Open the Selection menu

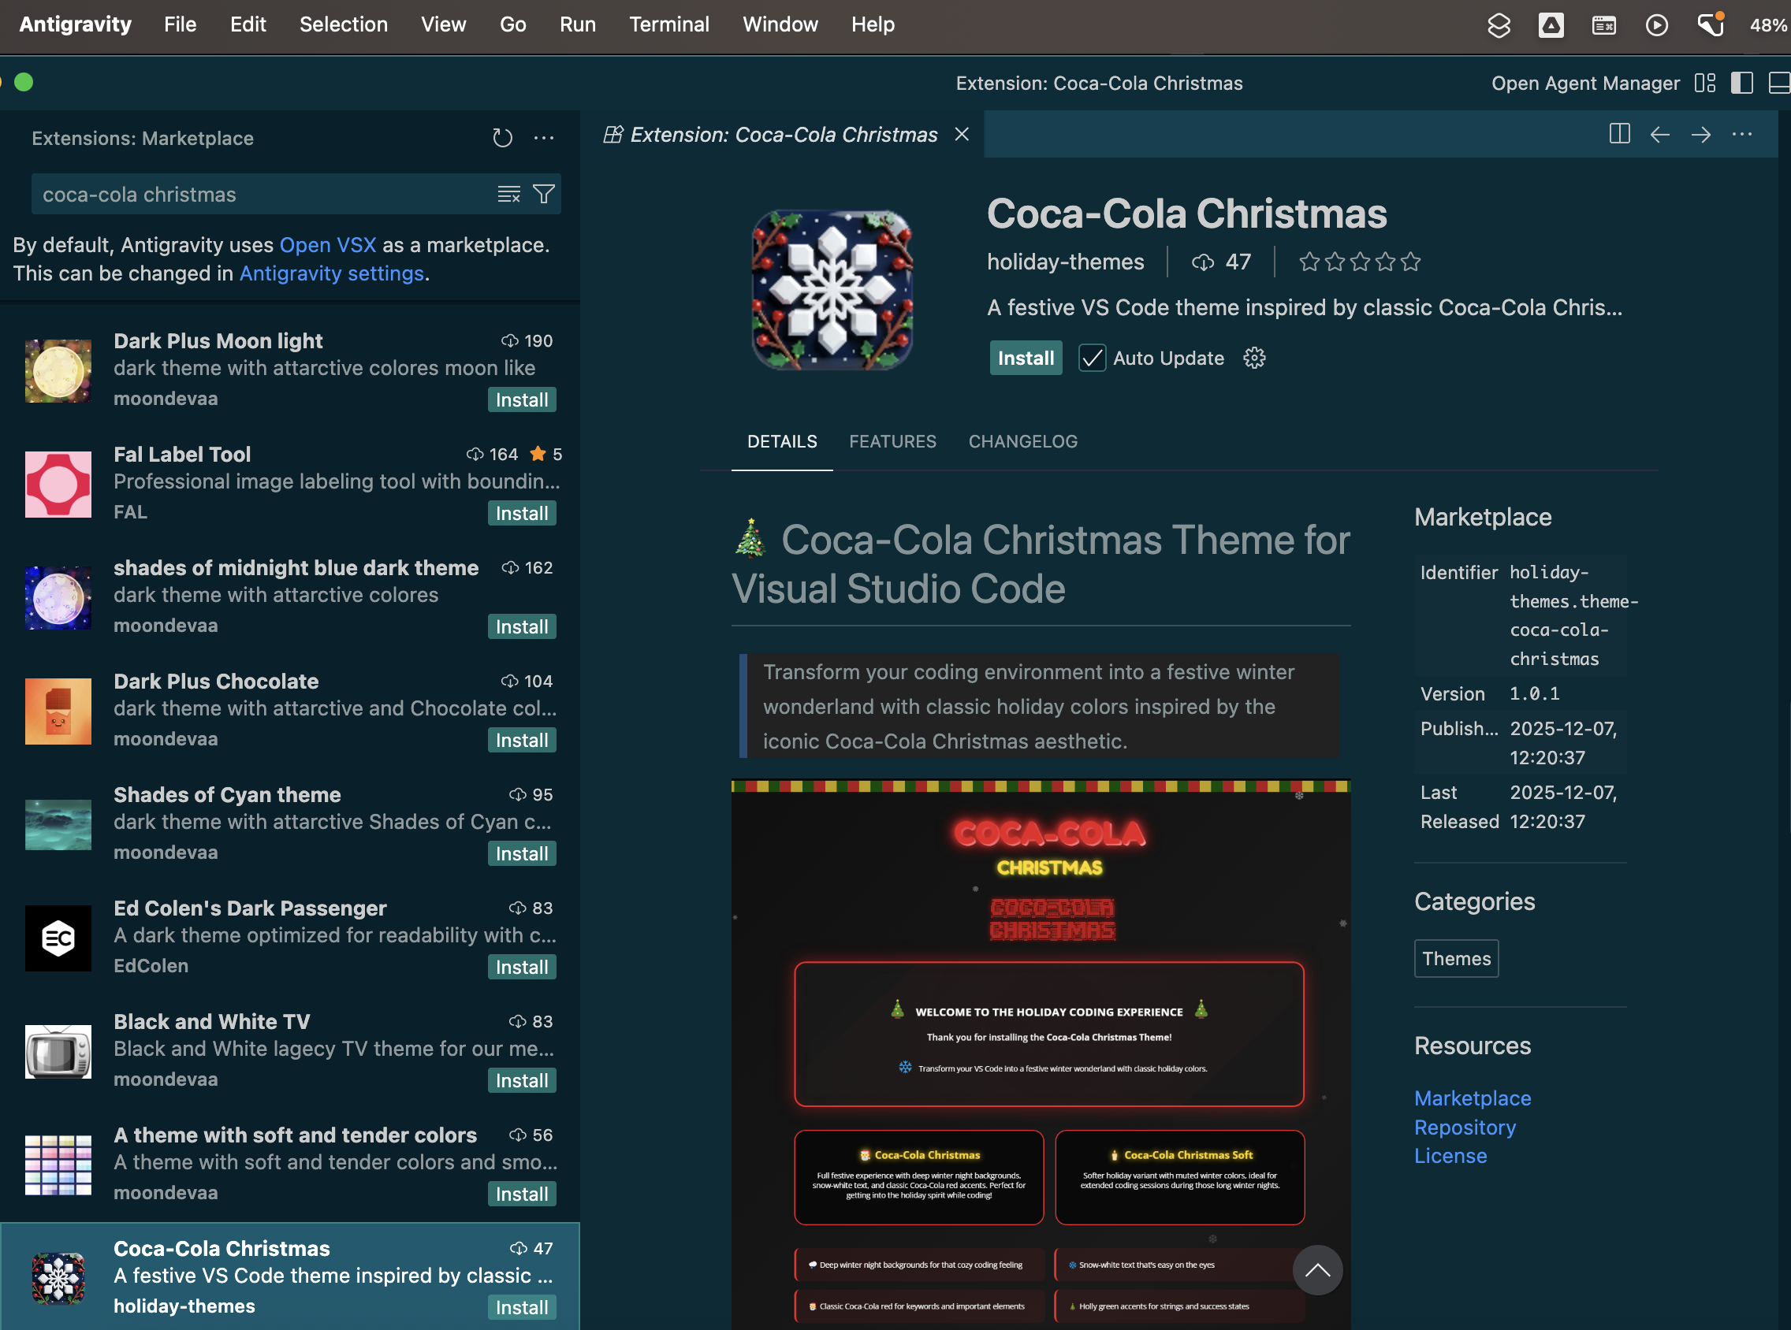(344, 25)
